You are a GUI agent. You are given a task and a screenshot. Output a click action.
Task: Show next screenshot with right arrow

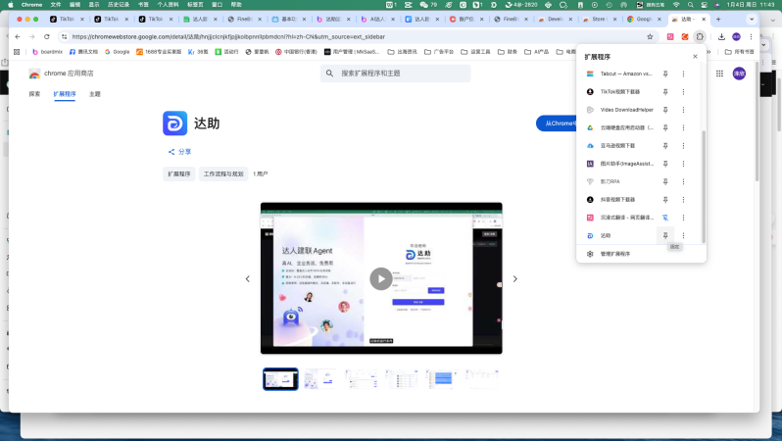tap(515, 279)
